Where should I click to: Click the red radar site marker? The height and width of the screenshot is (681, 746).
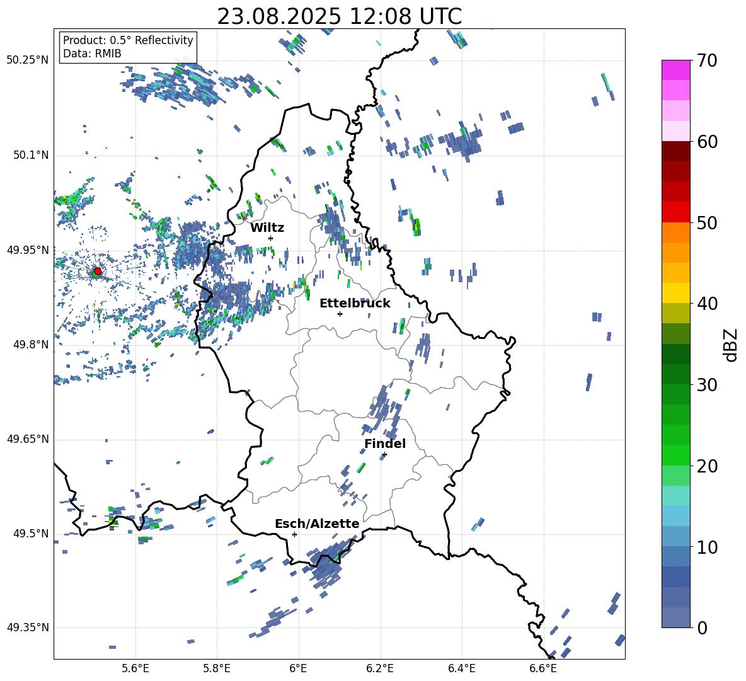point(98,272)
